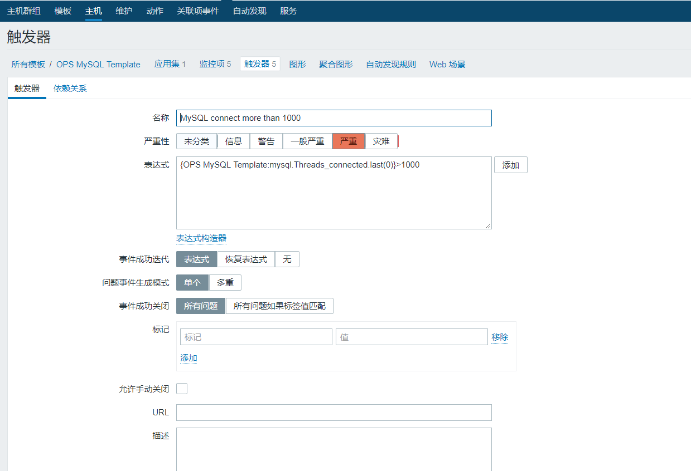Set severity to 灾难

coord(381,141)
